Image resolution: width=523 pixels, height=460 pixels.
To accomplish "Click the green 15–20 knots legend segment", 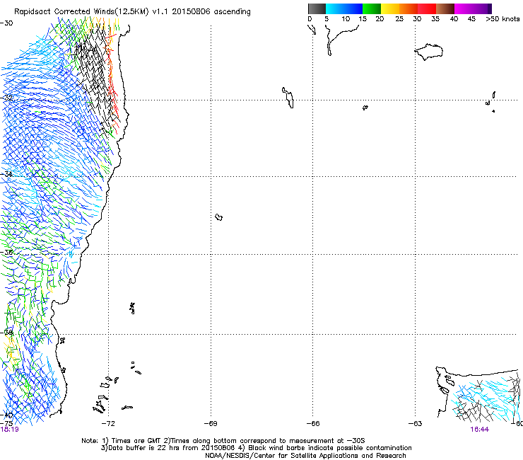I will pos(372,8).
